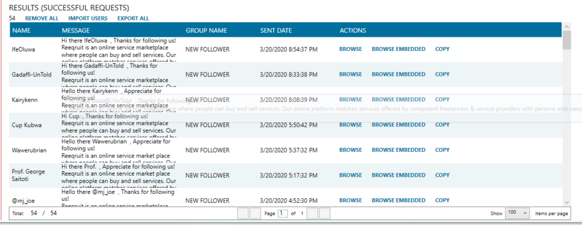Click sent date 3/20/2020 4:52:30 PM
Viewport: 582px width, 225px height.
(289, 201)
